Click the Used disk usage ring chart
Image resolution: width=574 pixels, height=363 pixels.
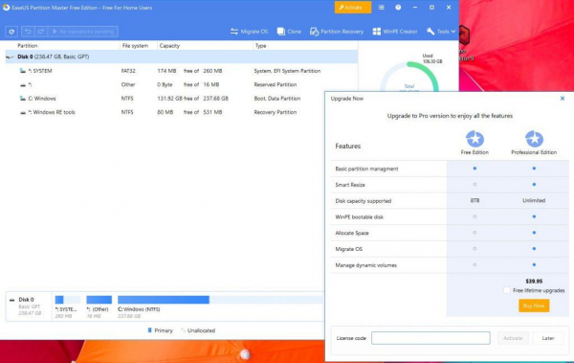[x=409, y=77]
